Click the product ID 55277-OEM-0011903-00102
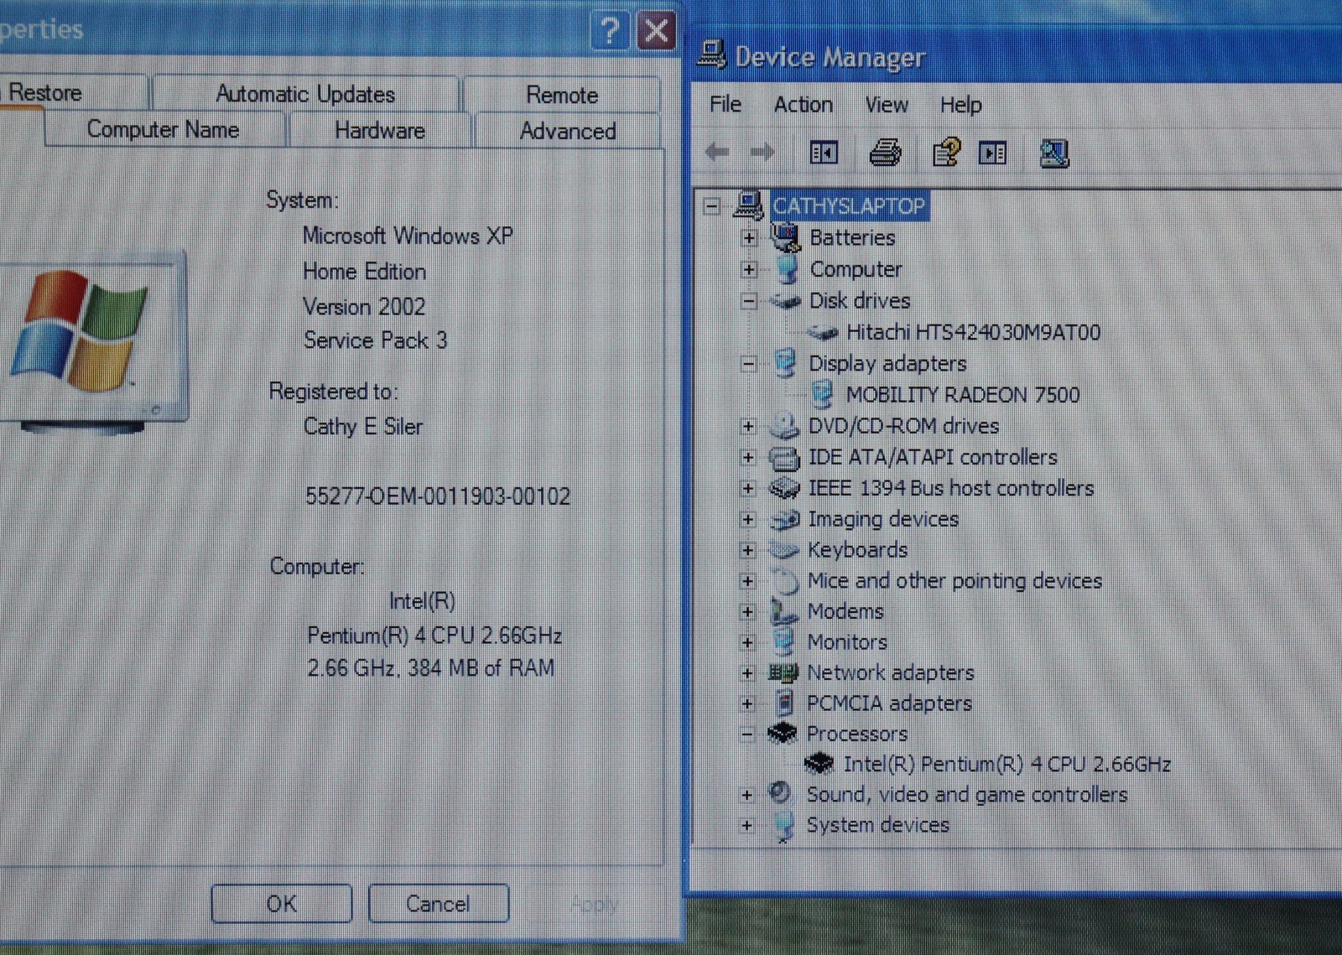Viewport: 1342px width, 955px height. [437, 496]
